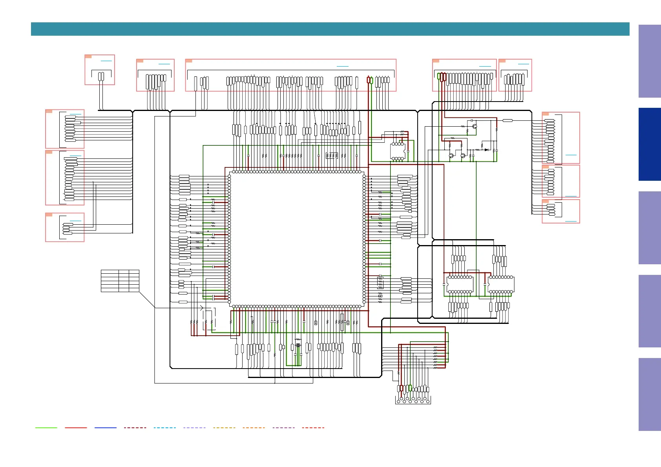The image size is (661, 467).
Task: Click the dashed olive legend line
Action: [x=224, y=427]
